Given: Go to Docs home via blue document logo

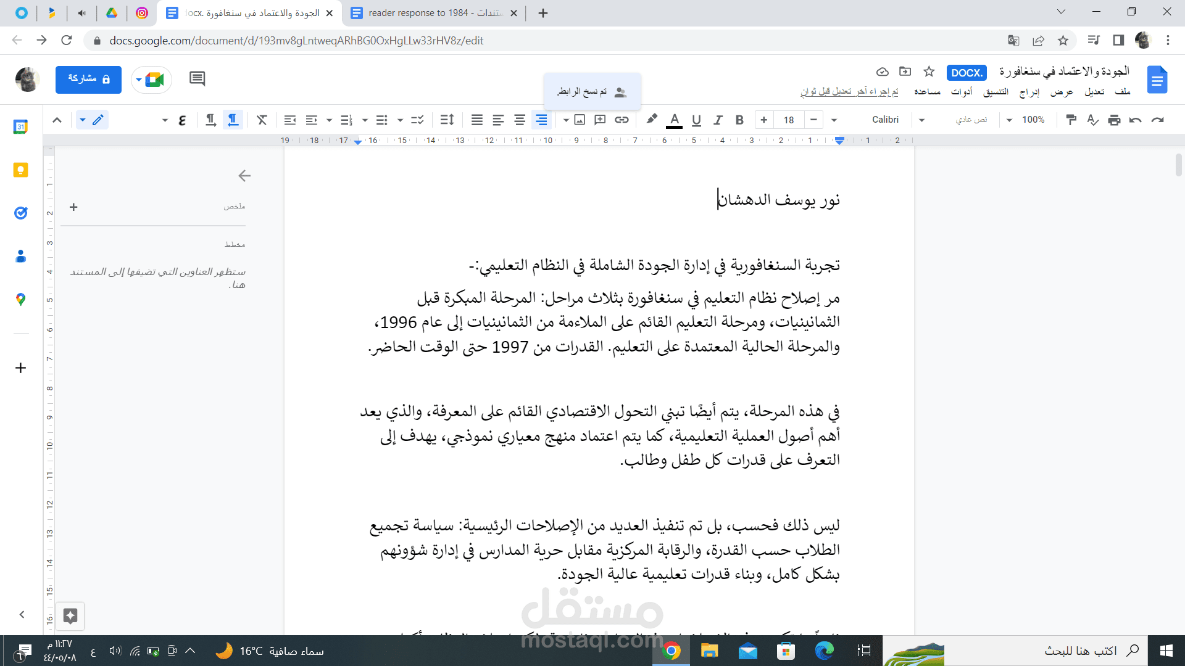Looking at the screenshot, I should [x=1157, y=80].
